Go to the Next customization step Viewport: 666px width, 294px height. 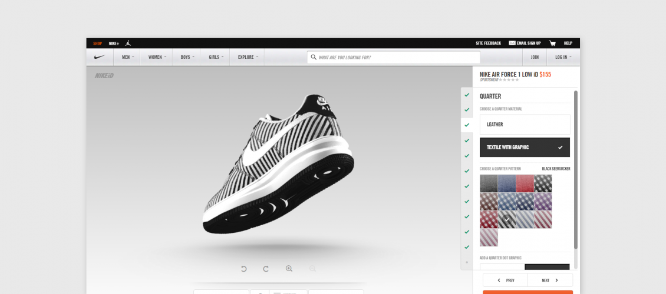click(x=549, y=280)
